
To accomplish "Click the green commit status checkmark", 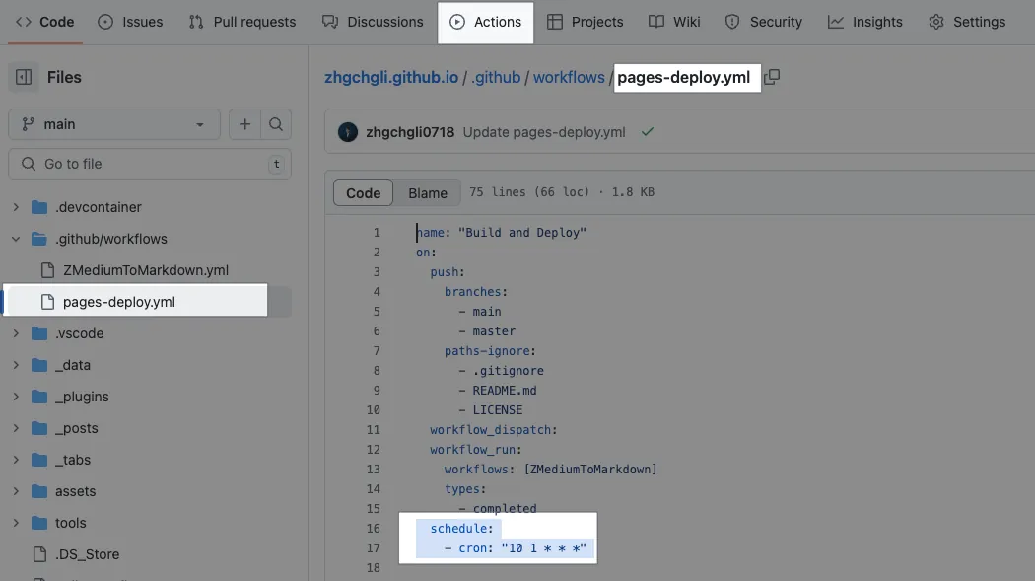I will click(x=647, y=131).
